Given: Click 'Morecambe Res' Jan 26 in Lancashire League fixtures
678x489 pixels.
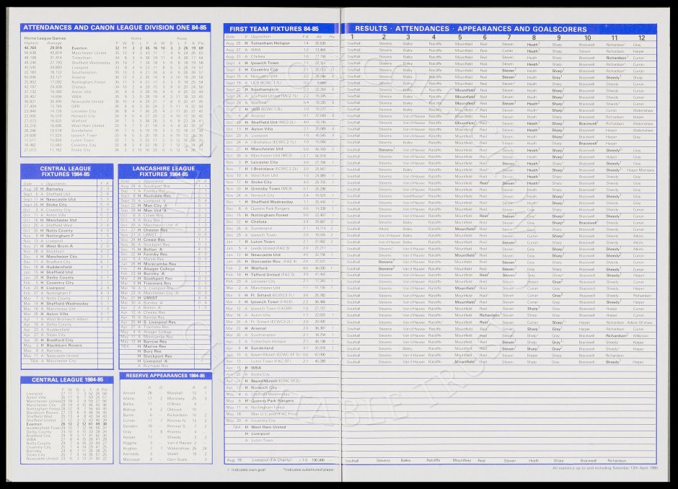Looking at the screenshot, I should click(159, 264).
